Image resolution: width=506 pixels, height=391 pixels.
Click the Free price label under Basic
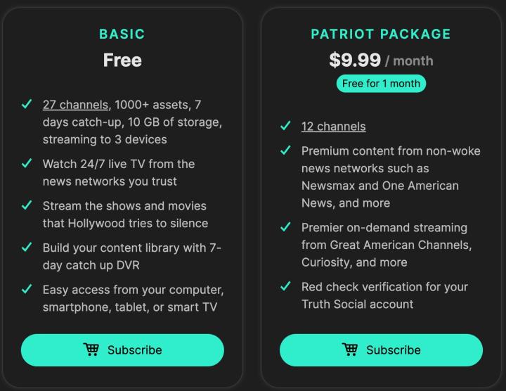(x=122, y=60)
